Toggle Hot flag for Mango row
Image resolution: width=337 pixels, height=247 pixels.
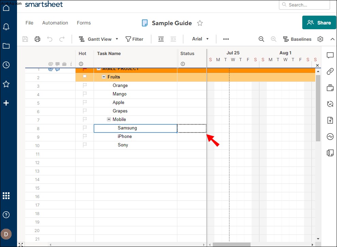(85, 94)
